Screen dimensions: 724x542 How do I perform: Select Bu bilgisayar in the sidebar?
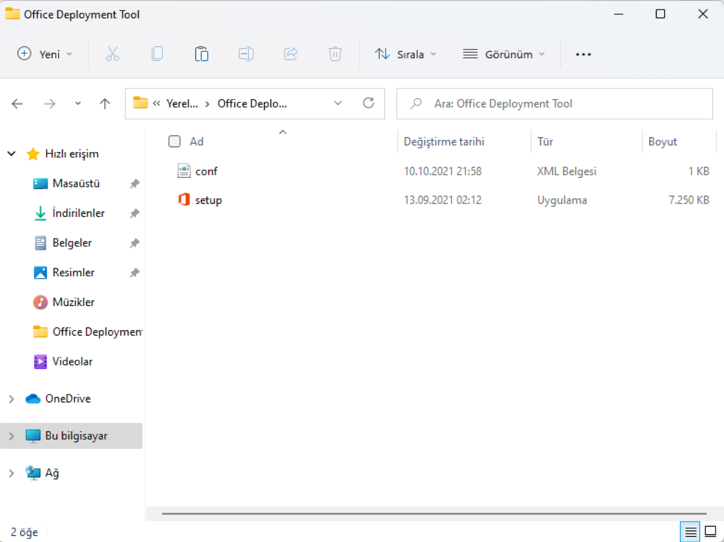click(x=76, y=436)
